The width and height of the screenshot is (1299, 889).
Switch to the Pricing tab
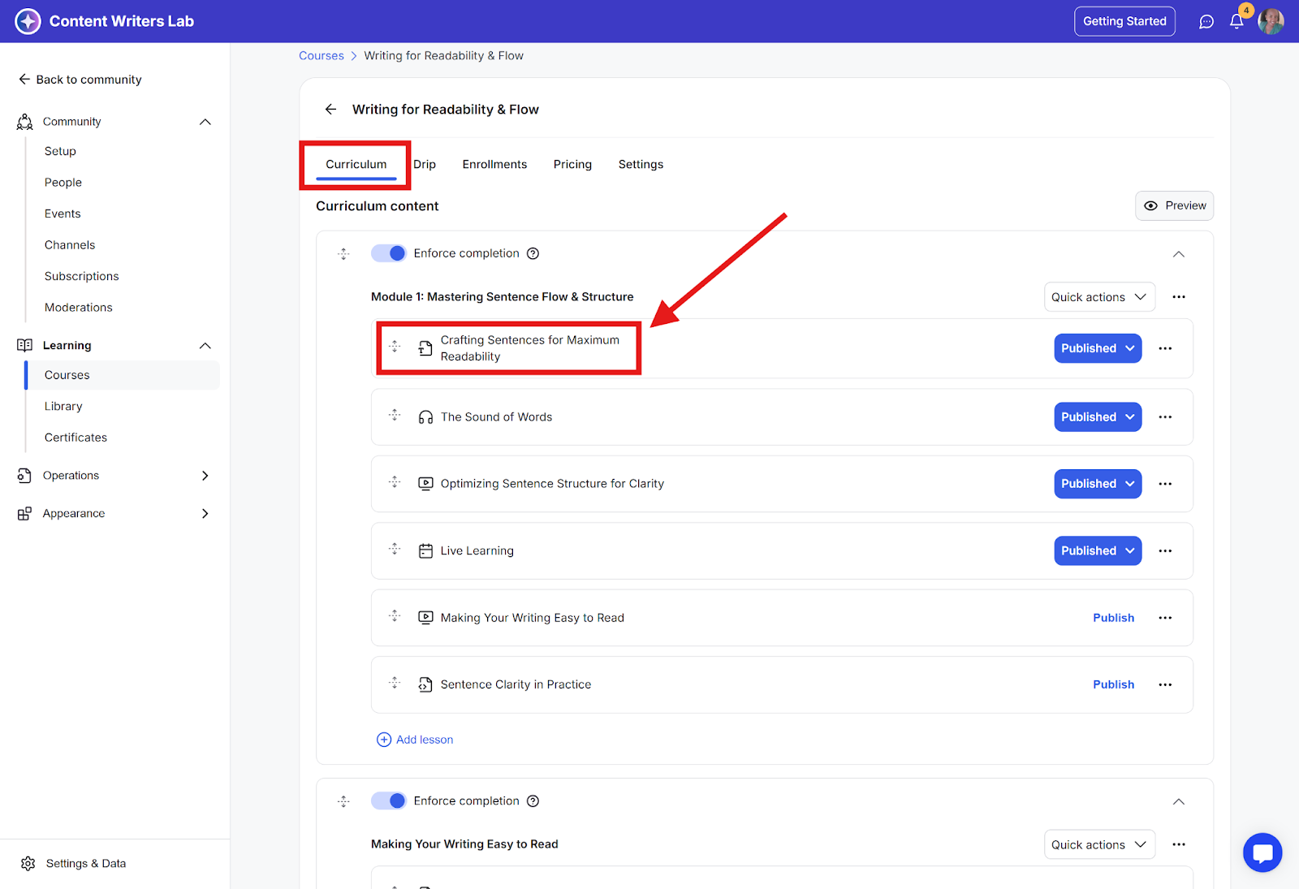tap(572, 164)
